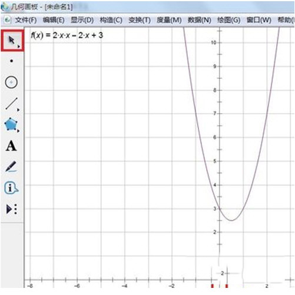Screen dimensions: 295x295
Task: Click the Sketchpad app icon in title bar
Action: tap(5, 7)
